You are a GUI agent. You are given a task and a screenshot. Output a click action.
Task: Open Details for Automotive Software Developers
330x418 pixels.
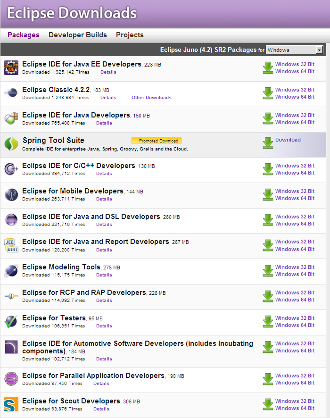[x=104, y=359]
